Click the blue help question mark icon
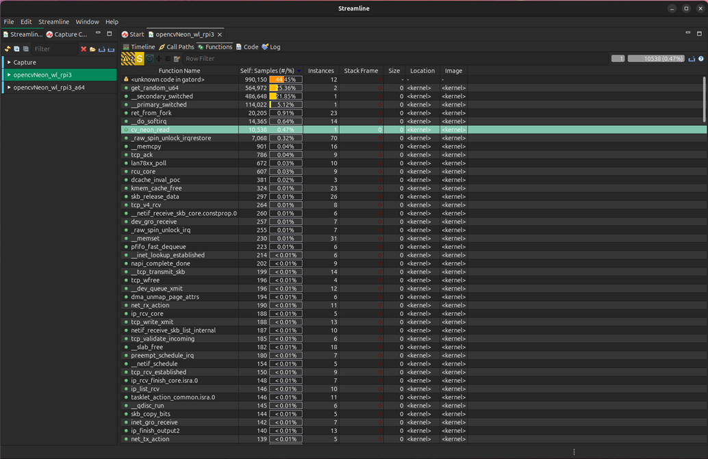The image size is (708, 459). point(701,59)
